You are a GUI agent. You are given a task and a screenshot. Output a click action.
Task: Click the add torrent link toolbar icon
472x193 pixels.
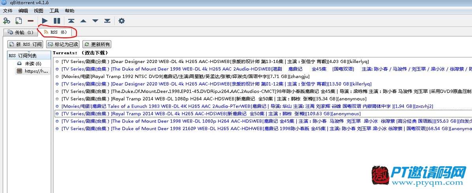[6, 21]
